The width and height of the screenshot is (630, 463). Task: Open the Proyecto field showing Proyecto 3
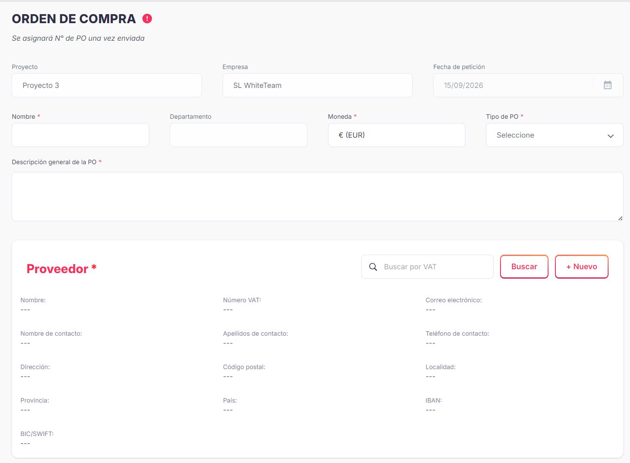[x=107, y=85]
